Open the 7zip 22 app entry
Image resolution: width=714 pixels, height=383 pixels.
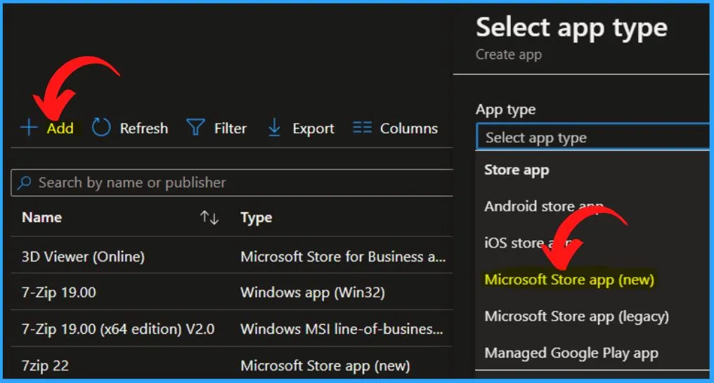click(45, 365)
